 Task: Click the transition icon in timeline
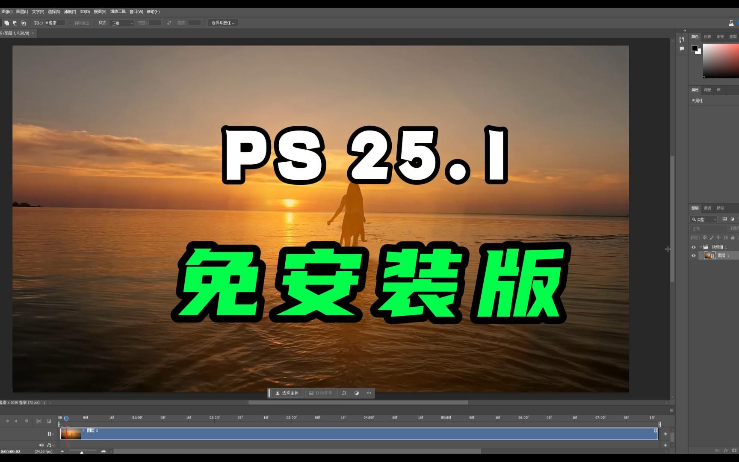[x=49, y=421]
